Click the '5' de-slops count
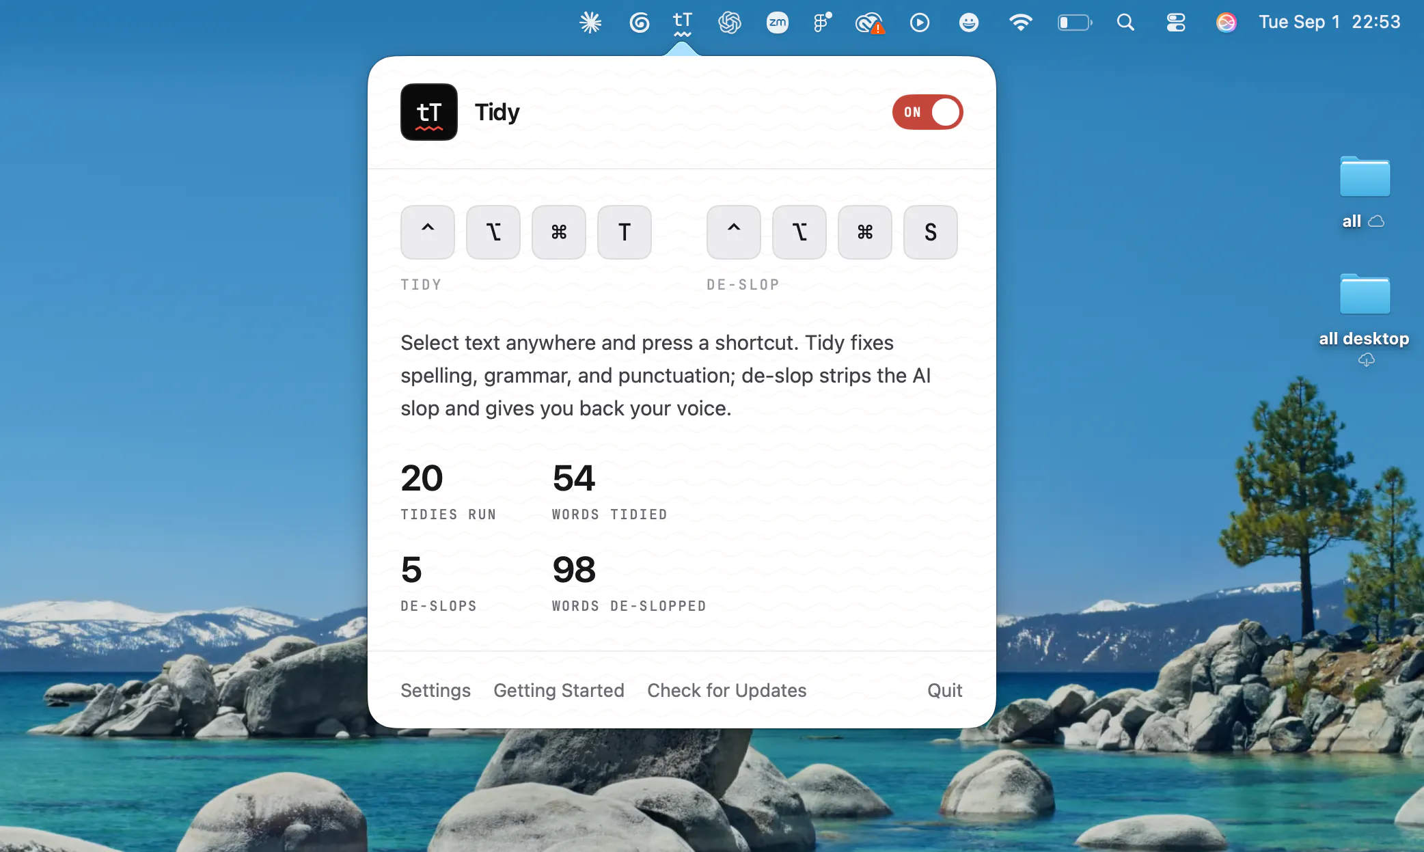This screenshot has width=1424, height=852. click(x=411, y=569)
